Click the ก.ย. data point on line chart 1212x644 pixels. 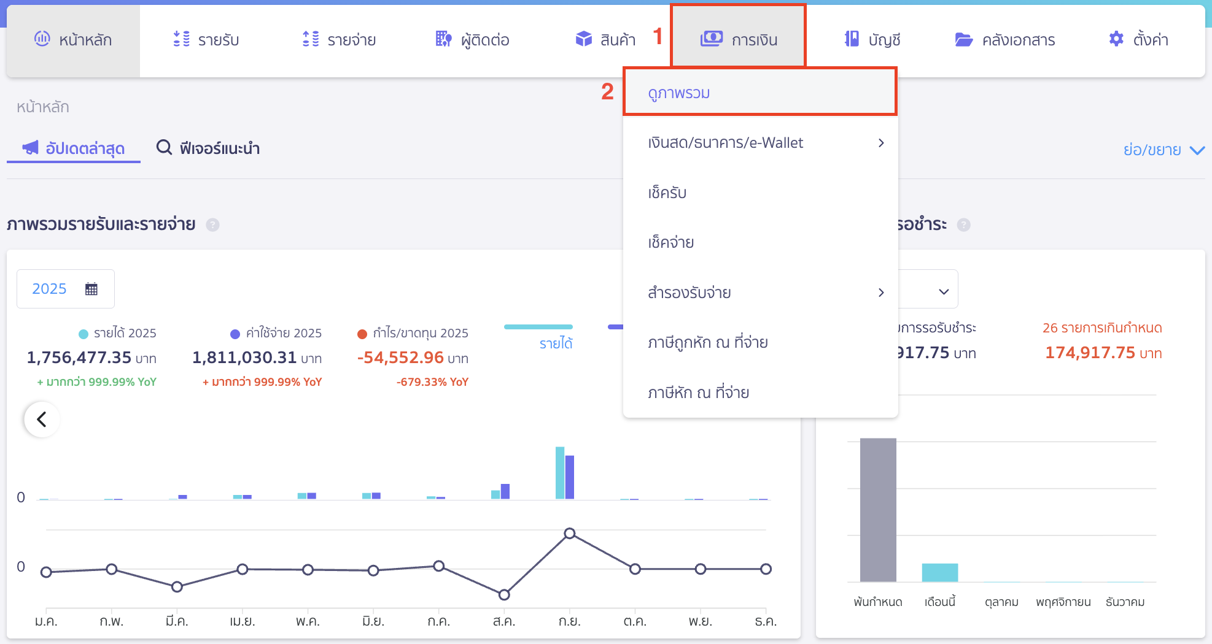click(570, 534)
